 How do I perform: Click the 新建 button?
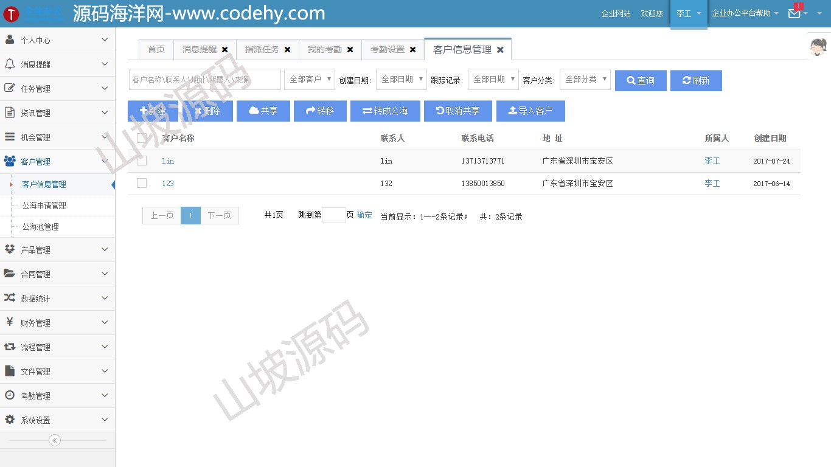point(153,111)
